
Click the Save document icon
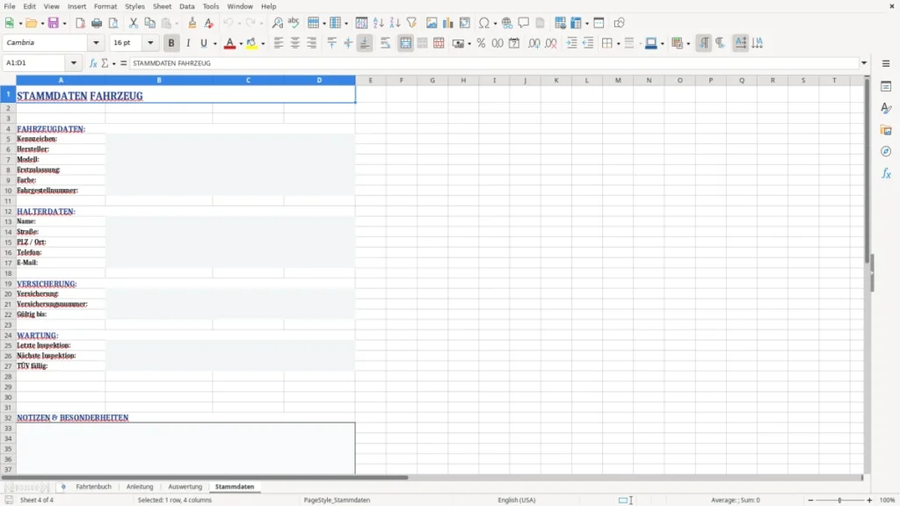coord(54,23)
